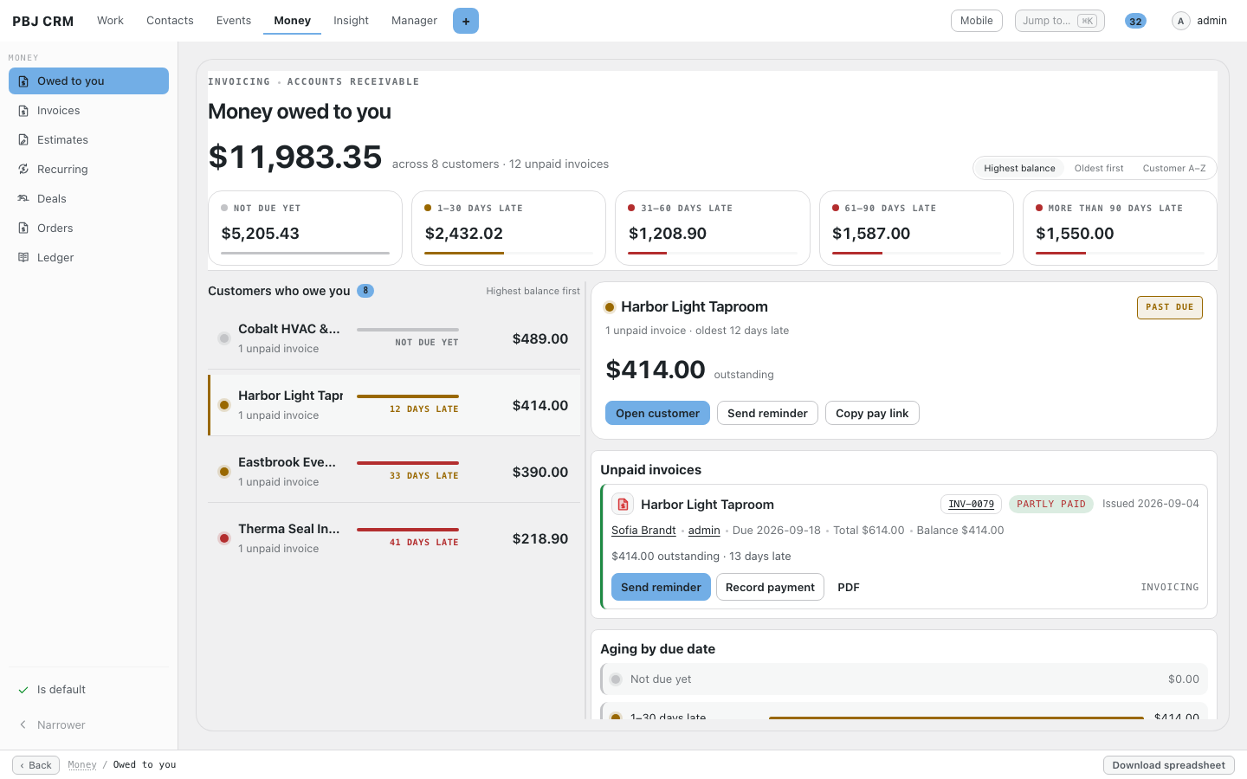Image resolution: width=1247 pixels, height=779 pixels.
Task: Sort by Customer A–Z
Action: point(1174,168)
